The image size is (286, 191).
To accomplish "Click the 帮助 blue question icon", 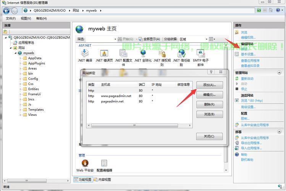I will tap(237, 154).
